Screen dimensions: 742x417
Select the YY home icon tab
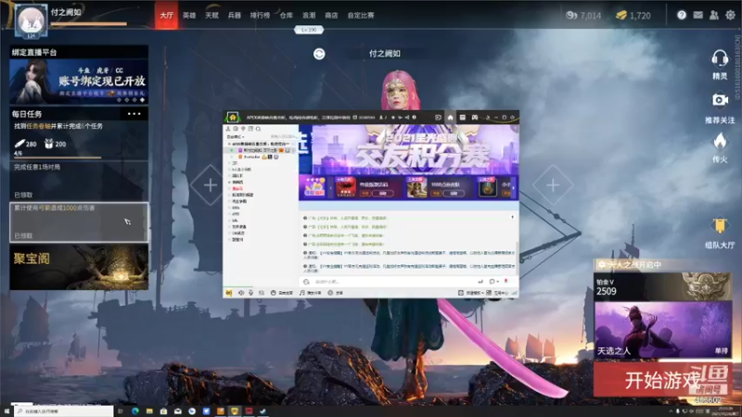(x=450, y=118)
